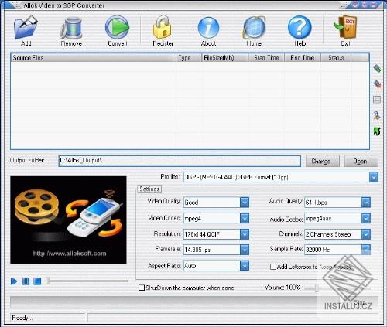Image resolution: width=387 pixels, height=327 pixels.
Task: Open the Register padlock icon
Action: click(x=163, y=27)
